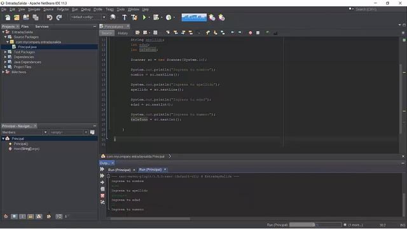Image resolution: width=407 pixels, height=229 pixels.
Task: Open the Run Project dropdown arrow
Action: coord(149,17)
